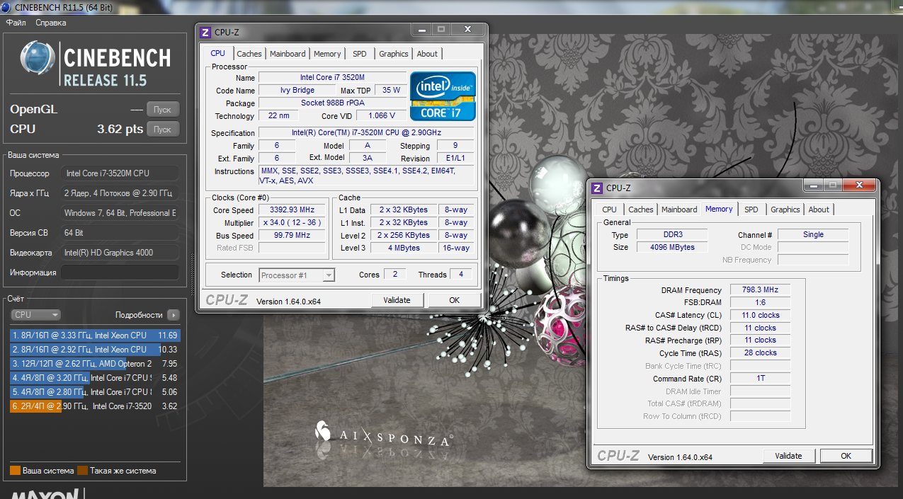Click the Specification field i7-3520M CPU @ 2.90GHz

pos(366,133)
